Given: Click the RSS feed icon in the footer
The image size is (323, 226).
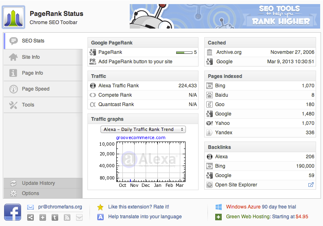Looking at the screenshot, I should point(67,217).
